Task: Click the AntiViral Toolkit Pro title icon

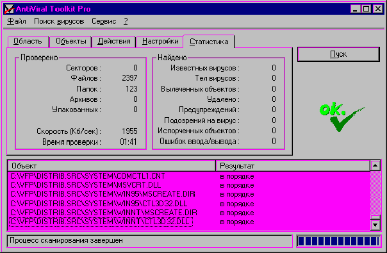Action: coord(9,9)
